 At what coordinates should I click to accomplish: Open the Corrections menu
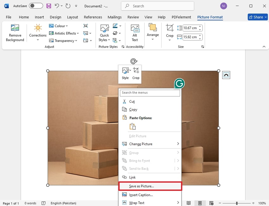38,33
